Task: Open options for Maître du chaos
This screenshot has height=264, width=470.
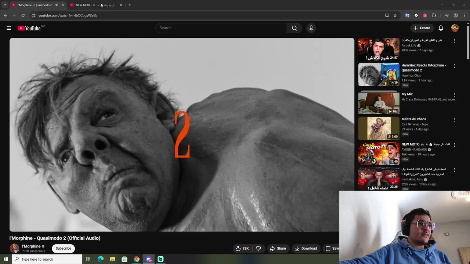Action: coord(455,120)
